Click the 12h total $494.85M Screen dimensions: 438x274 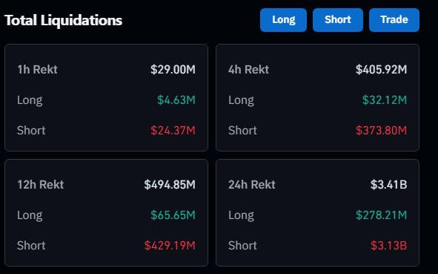click(170, 184)
